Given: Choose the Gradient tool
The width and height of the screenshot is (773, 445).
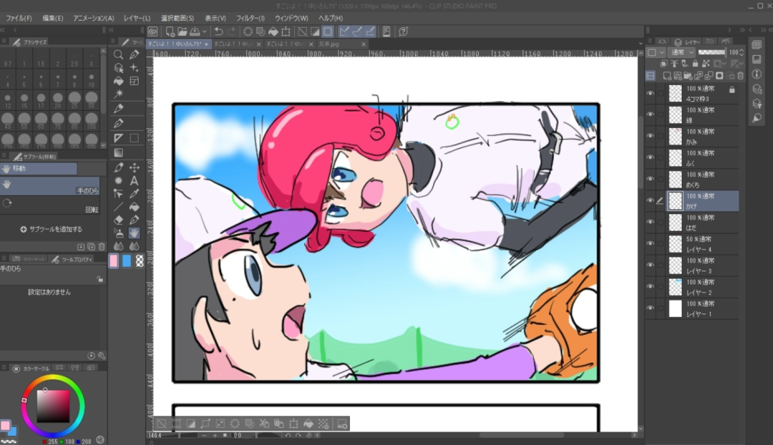Looking at the screenshot, I should click(x=119, y=152).
